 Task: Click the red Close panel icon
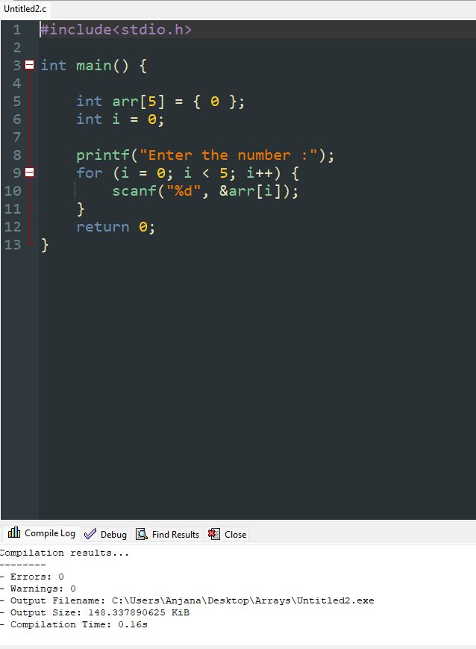pos(214,534)
